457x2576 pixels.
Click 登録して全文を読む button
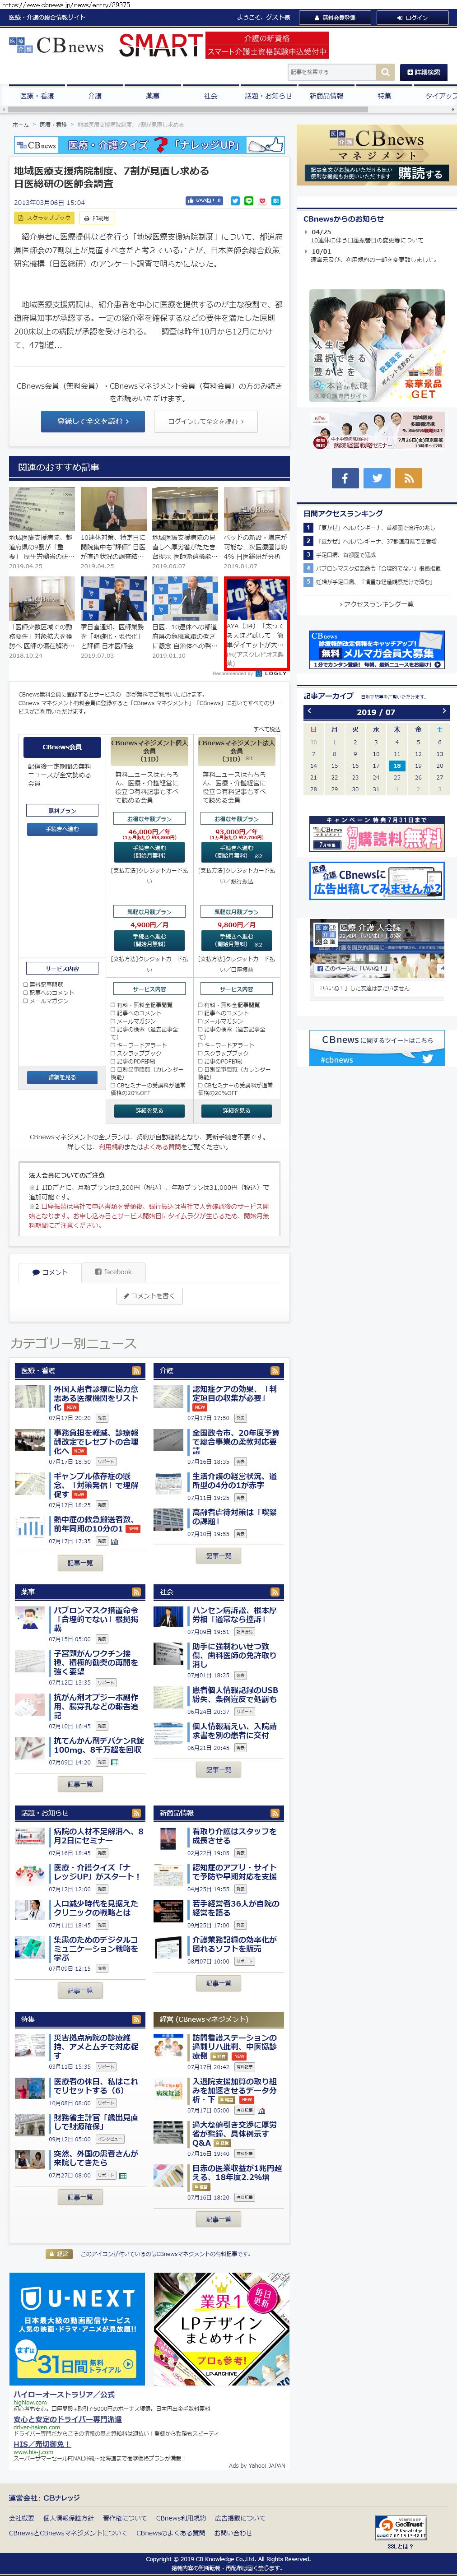tap(93, 422)
